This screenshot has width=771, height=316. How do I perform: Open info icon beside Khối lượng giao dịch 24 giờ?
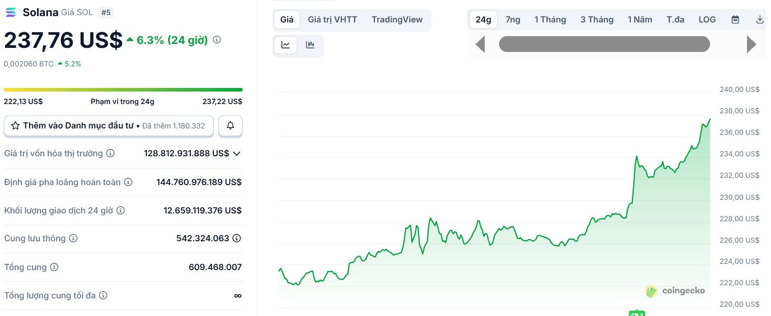[x=121, y=211]
